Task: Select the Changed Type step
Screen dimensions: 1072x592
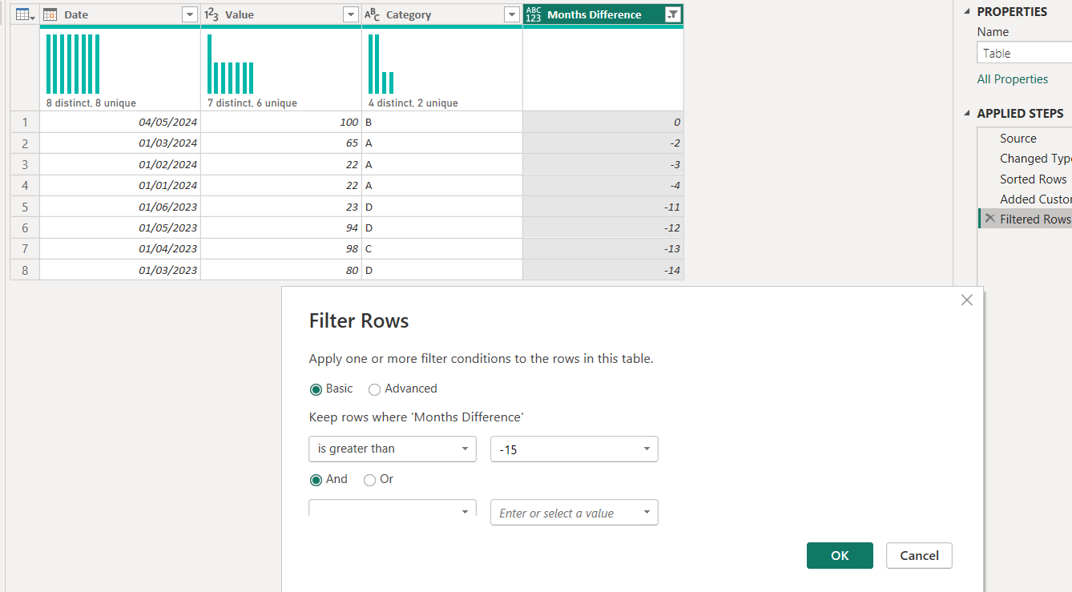Action: coord(1035,159)
